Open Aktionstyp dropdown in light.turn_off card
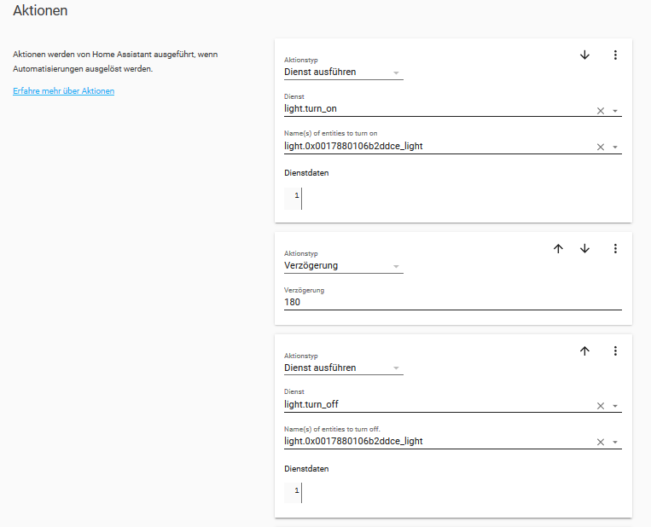 coord(343,368)
